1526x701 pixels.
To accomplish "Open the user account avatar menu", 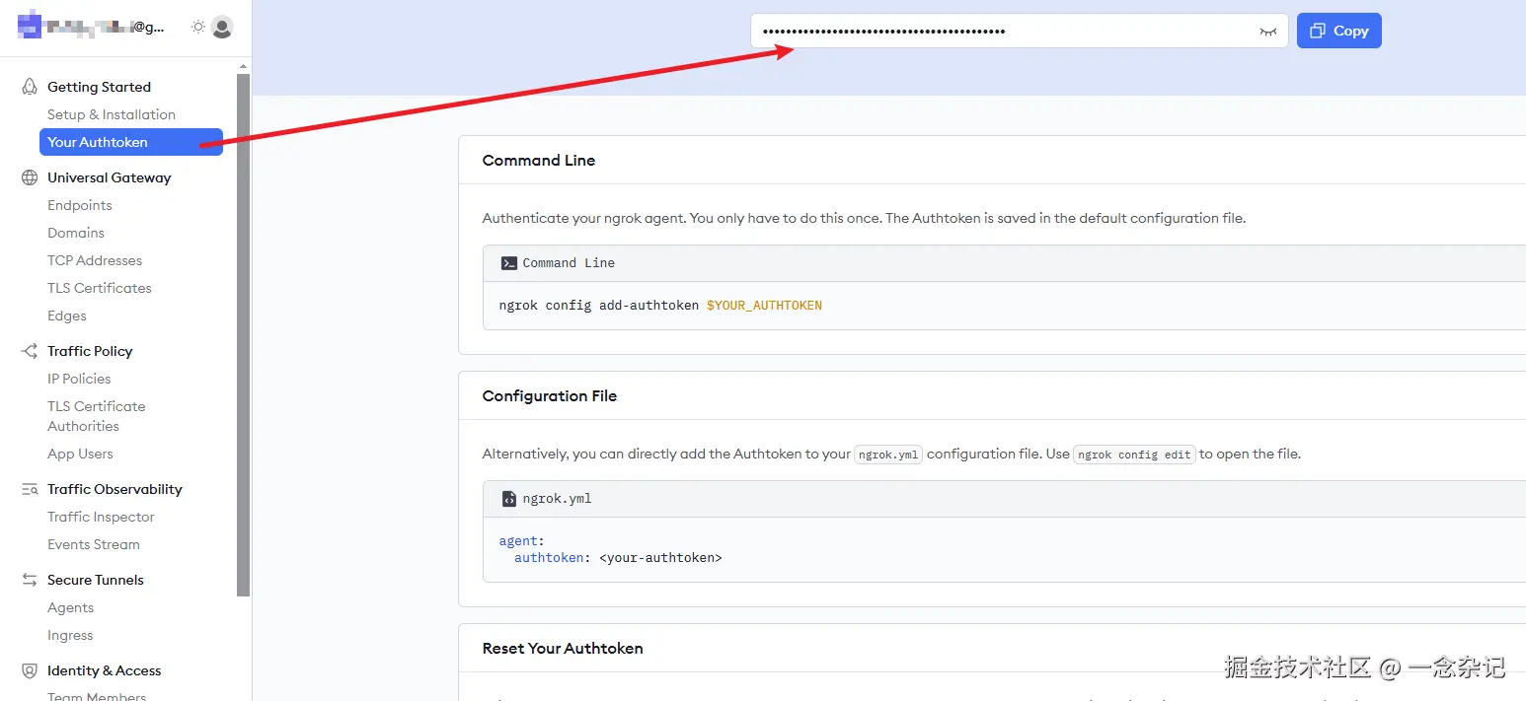I will [x=222, y=28].
